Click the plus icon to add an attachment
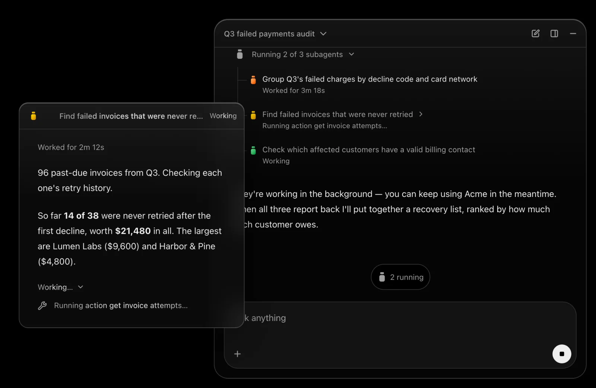Viewport: 596px width, 388px height. (237, 354)
